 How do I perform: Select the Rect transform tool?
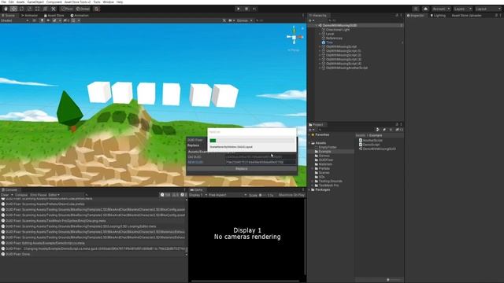click(37, 9)
